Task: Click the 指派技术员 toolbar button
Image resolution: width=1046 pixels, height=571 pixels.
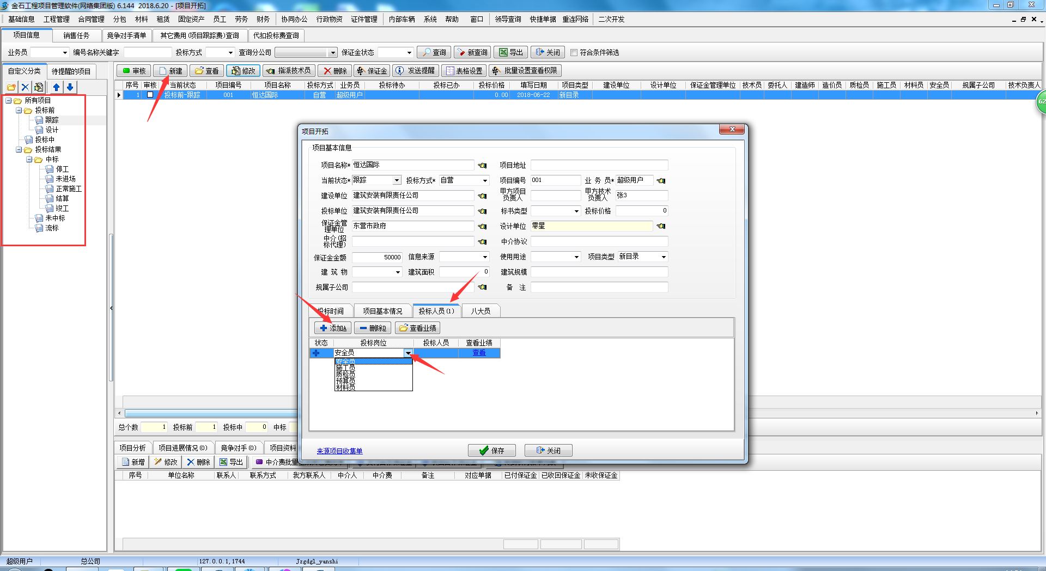Action: click(x=288, y=71)
